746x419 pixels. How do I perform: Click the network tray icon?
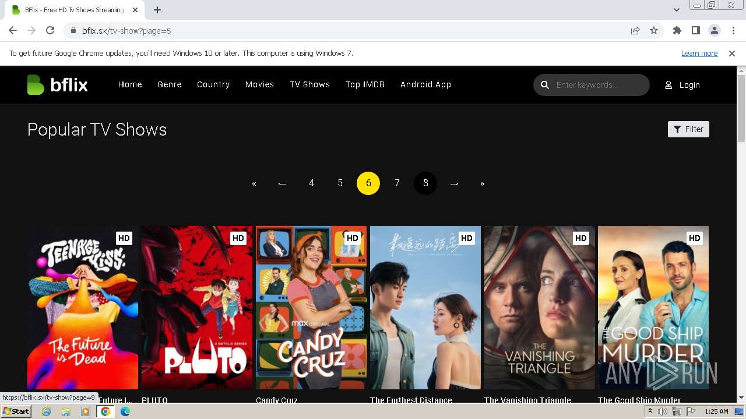point(676,411)
